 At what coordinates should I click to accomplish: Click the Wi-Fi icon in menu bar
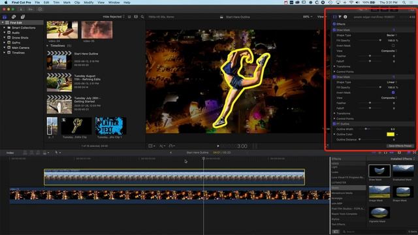(351, 3)
